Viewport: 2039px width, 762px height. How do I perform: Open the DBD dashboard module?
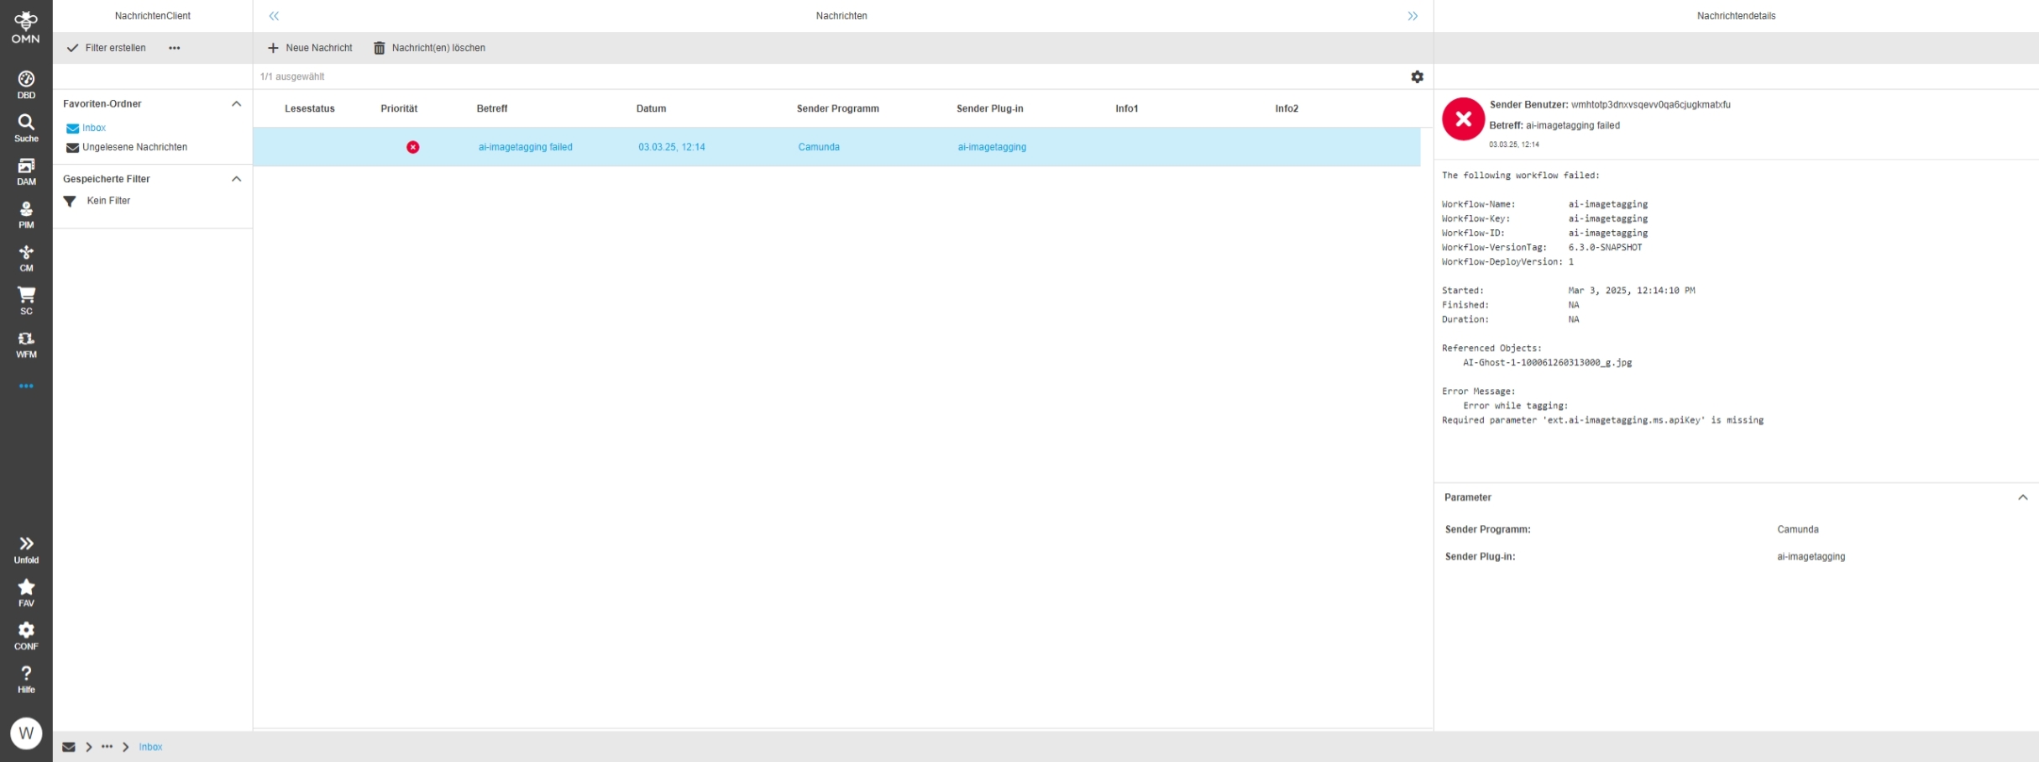(x=26, y=85)
